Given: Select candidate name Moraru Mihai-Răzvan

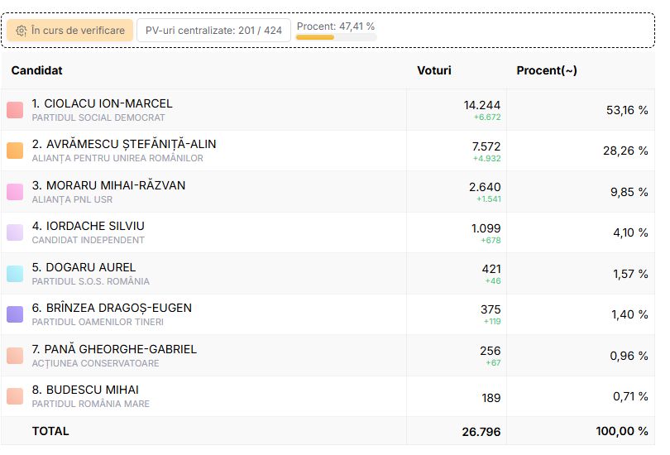Looking at the screenshot, I should 108,185.
